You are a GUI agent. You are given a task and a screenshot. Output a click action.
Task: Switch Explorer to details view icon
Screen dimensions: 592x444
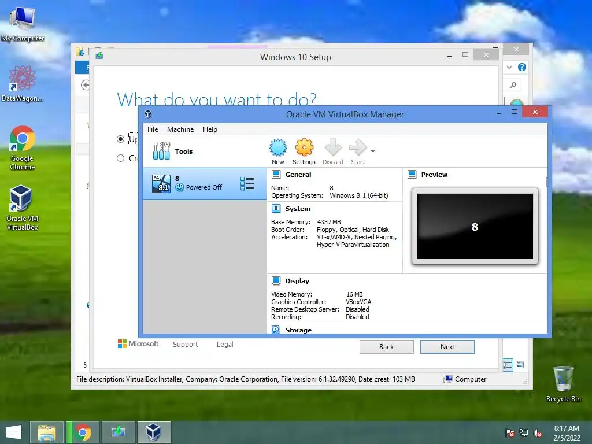click(508, 365)
